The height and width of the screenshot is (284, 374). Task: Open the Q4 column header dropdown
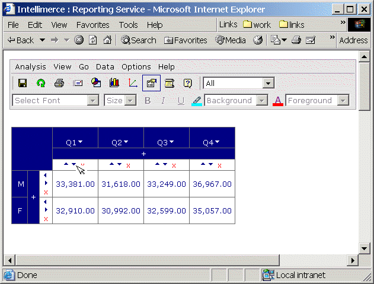point(217,142)
